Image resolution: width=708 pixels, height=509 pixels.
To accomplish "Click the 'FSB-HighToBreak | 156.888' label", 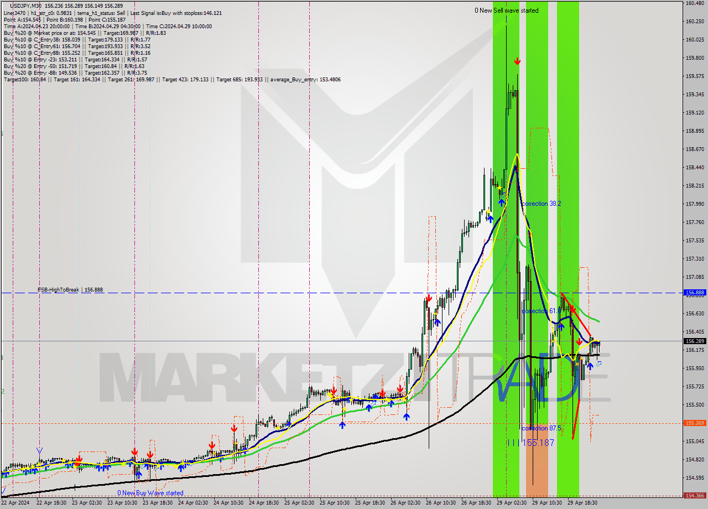I will 70,289.
